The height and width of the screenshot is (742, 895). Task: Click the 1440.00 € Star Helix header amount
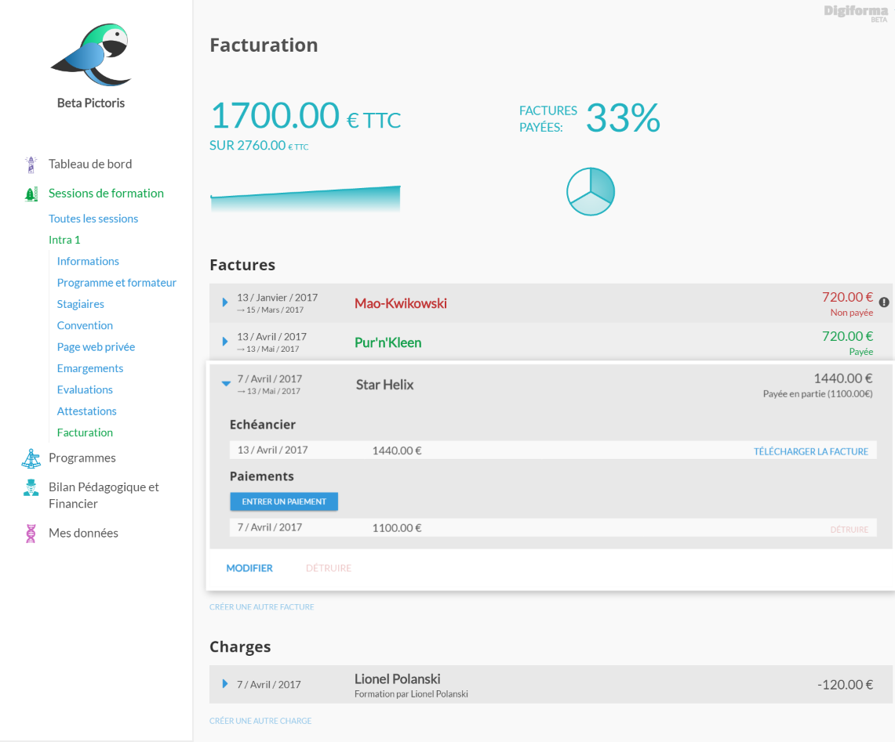pyautogui.click(x=842, y=378)
